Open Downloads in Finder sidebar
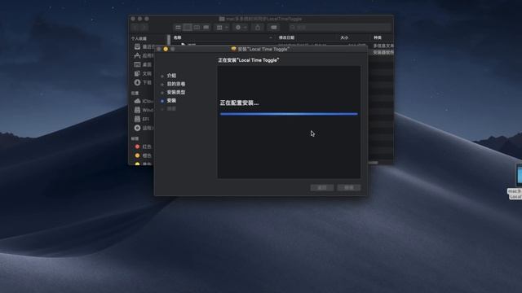Viewport: 522px width, 293px height. [143, 82]
